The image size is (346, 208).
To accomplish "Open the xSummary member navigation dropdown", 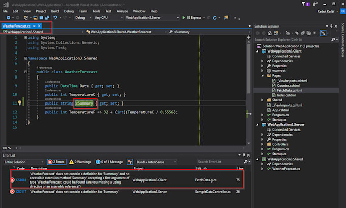I will point(210,32).
